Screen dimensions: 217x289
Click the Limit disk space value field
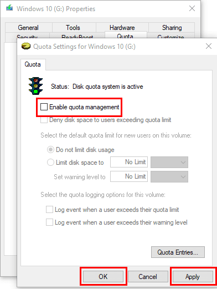click(x=129, y=162)
